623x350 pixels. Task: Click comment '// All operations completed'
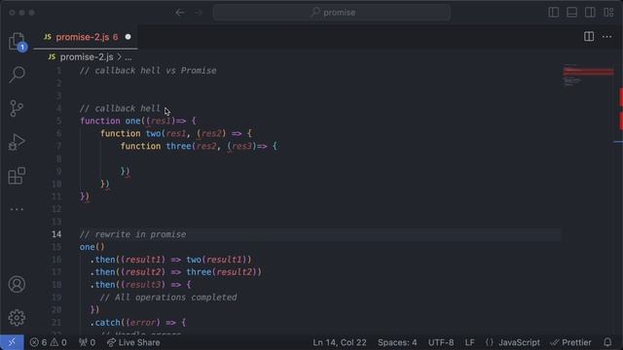[x=168, y=297]
